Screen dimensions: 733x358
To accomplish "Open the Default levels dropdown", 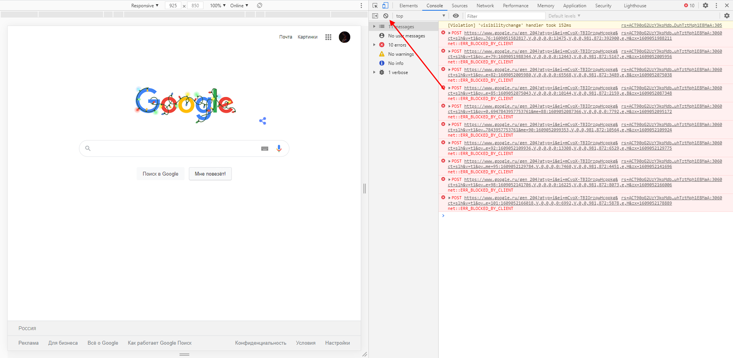I will tap(564, 16).
